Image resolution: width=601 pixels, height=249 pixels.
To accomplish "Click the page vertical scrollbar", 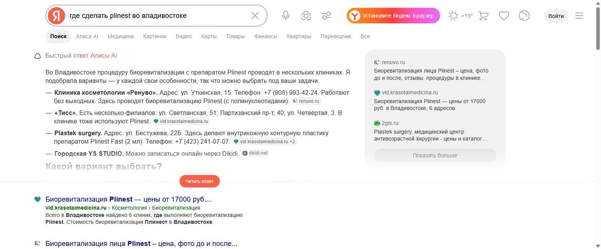I will (598, 124).
